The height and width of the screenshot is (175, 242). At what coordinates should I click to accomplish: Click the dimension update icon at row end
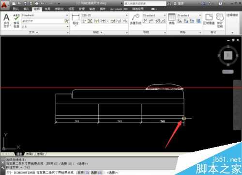[x=125, y=21]
